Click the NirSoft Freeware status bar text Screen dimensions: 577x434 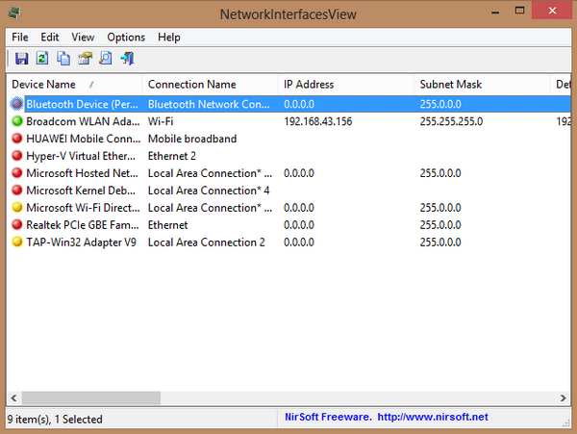pos(328,417)
